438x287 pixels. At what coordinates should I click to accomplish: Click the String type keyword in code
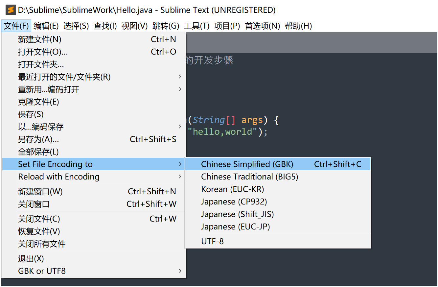pyautogui.click(x=209, y=120)
